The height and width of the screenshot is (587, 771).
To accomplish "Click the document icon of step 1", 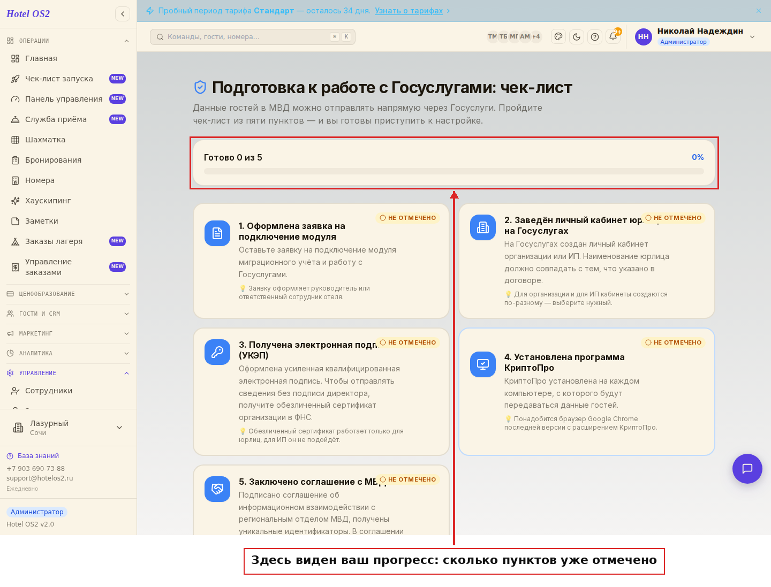I will pos(217,233).
